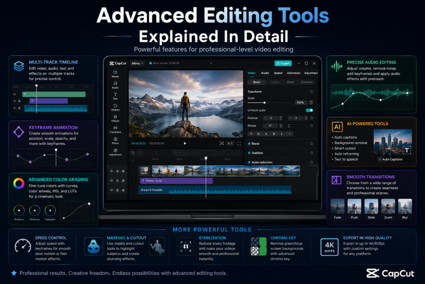This screenshot has height=284, width=425.
Task: Reset the Rotate value
Action: point(311,126)
